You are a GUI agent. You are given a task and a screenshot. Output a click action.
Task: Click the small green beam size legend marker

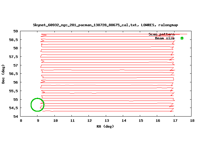pos(182,38)
